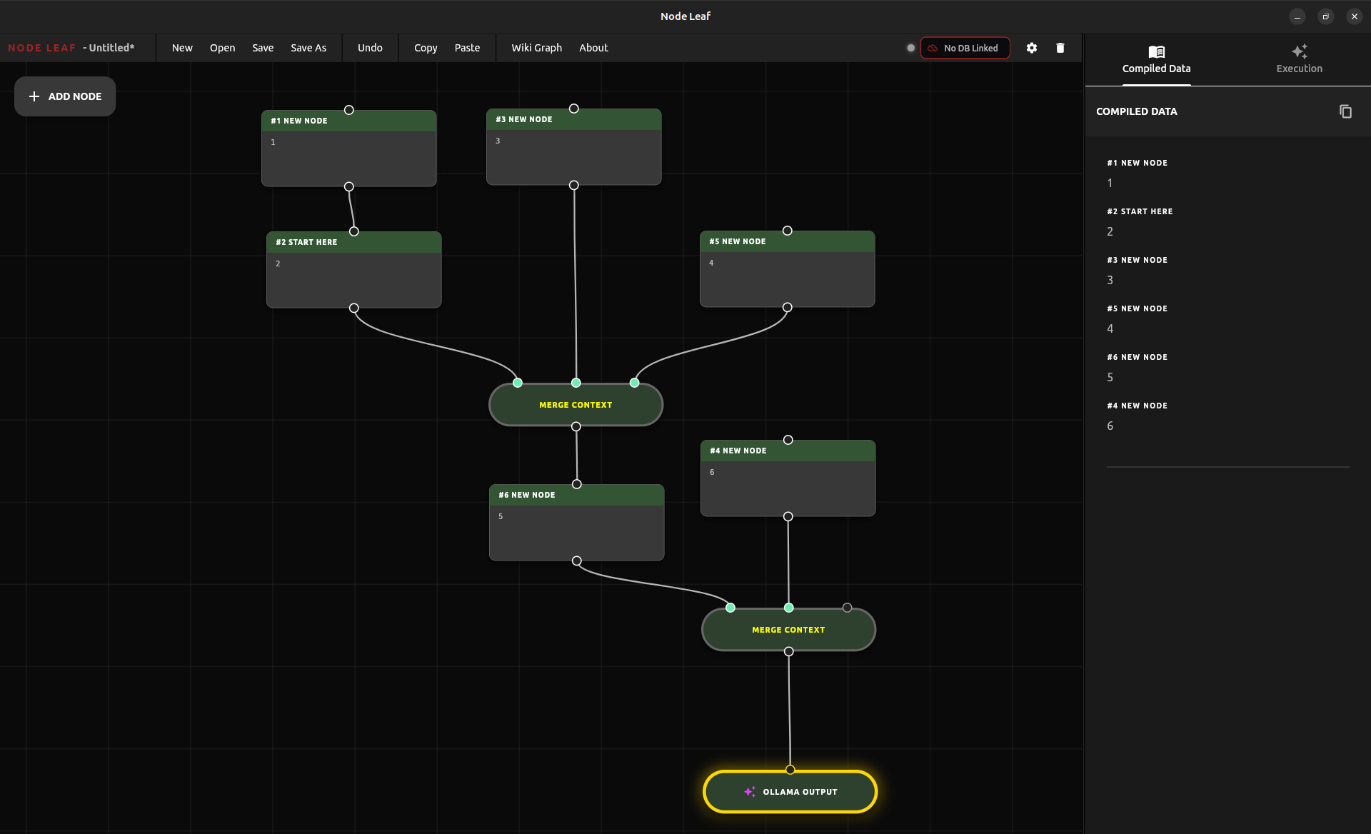1371x834 pixels.
Task: Click the gray status dot indicator
Action: (910, 48)
